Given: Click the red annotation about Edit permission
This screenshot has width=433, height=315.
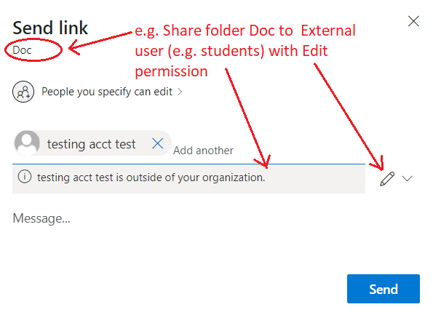Looking at the screenshot, I should click(x=245, y=51).
